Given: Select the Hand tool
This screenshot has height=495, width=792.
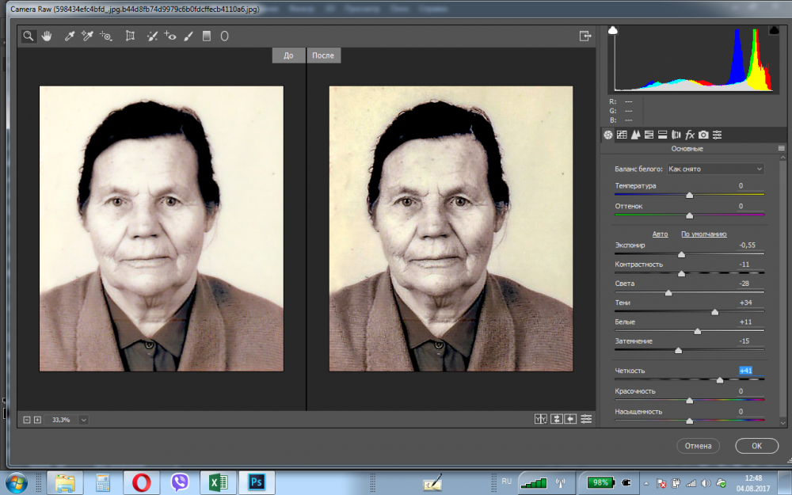Looking at the screenshot, I should (x=47, y=36).
